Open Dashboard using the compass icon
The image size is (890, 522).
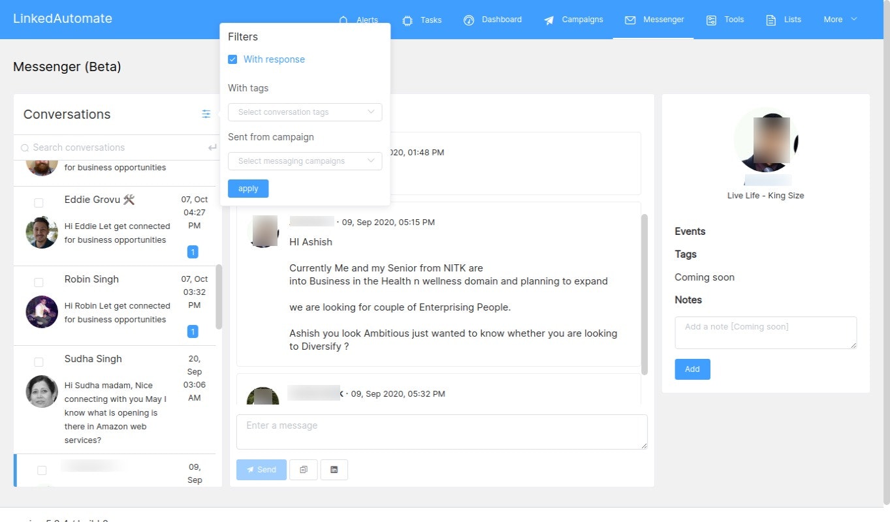tap(469, 20)
